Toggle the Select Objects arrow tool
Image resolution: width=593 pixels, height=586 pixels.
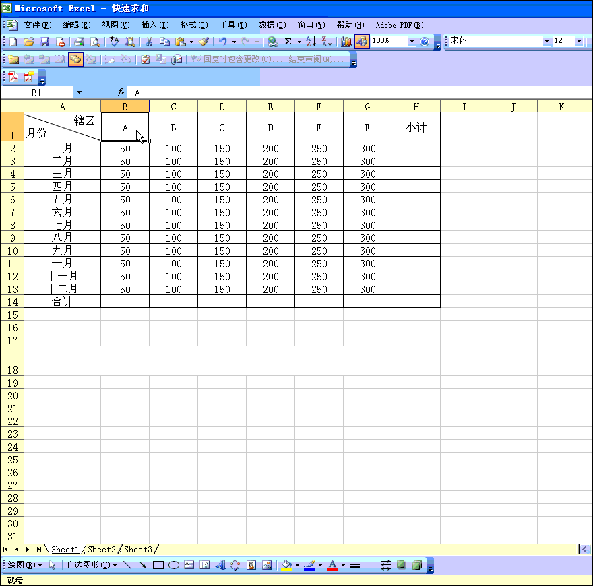[x=53, y=565]
